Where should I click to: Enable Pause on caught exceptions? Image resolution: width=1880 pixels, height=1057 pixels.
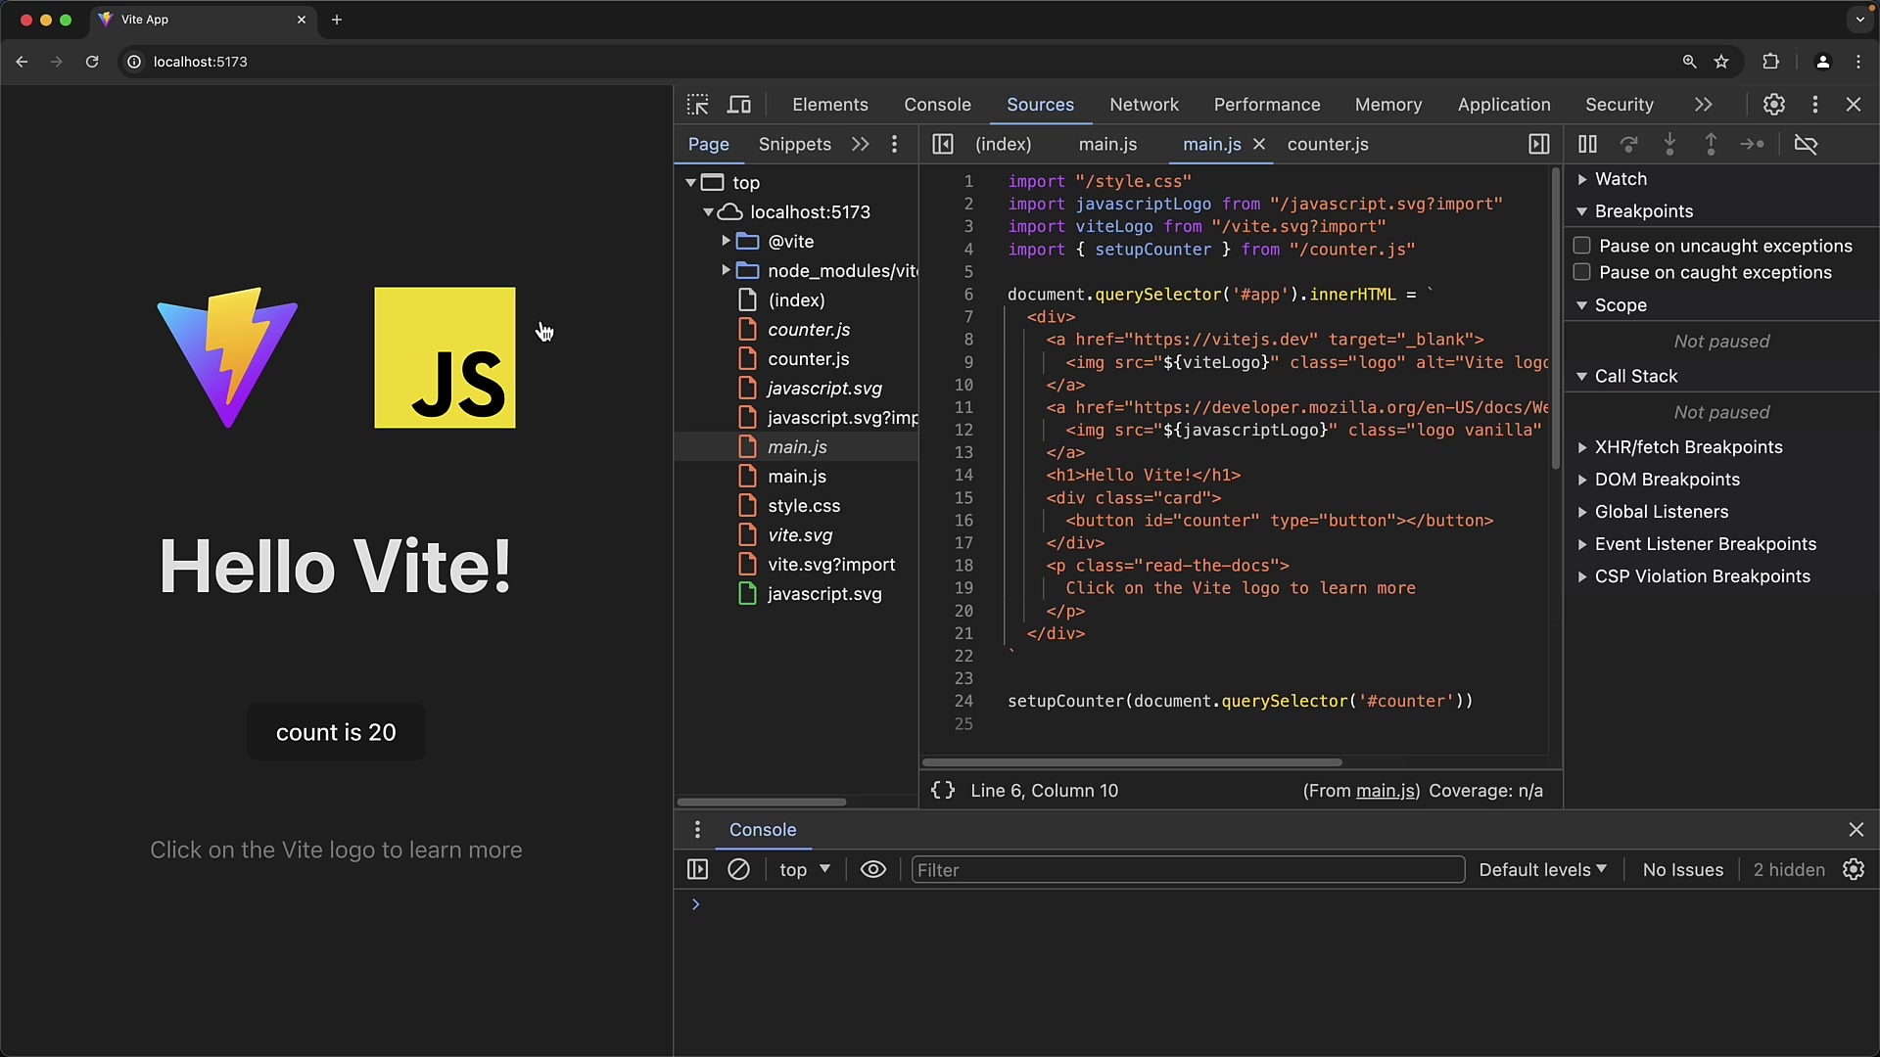point(1581,272)
